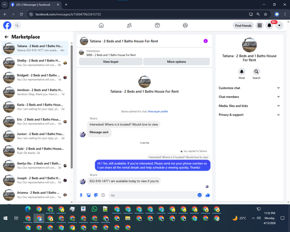Choose a sticker with the sticker icon
The width and height of the screenshot is (290, 232).
tap(96, 195)
